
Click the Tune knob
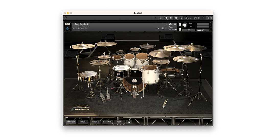click(x=185, y=25)
